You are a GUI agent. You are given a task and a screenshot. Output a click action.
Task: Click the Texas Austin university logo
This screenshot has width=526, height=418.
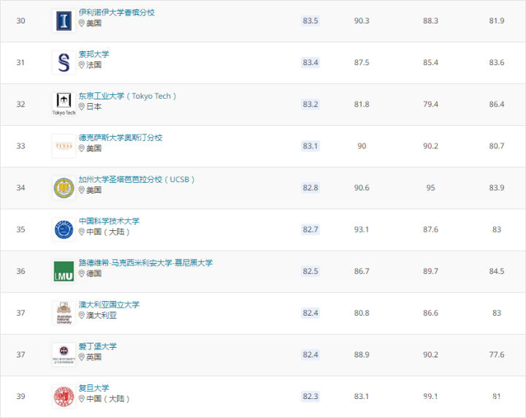coord(64,146)
